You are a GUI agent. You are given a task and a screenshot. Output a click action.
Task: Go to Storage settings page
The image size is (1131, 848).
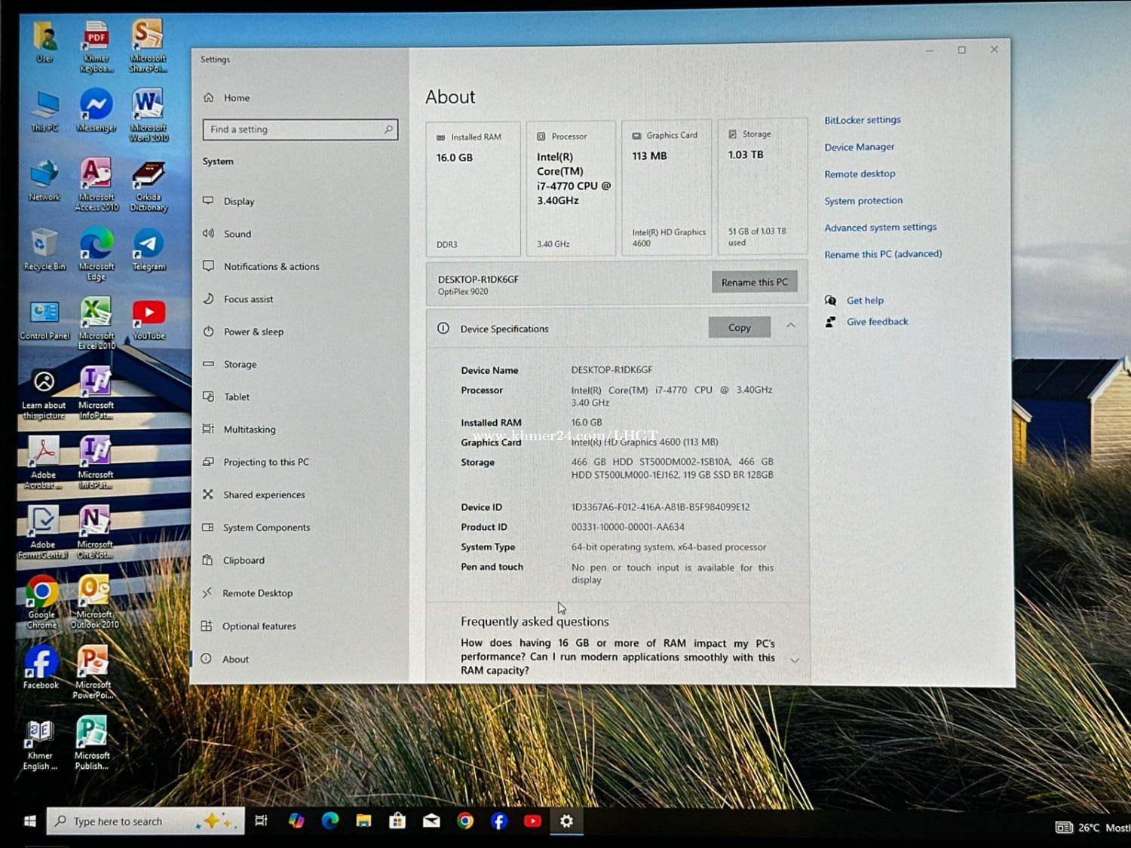pos(240,364)
